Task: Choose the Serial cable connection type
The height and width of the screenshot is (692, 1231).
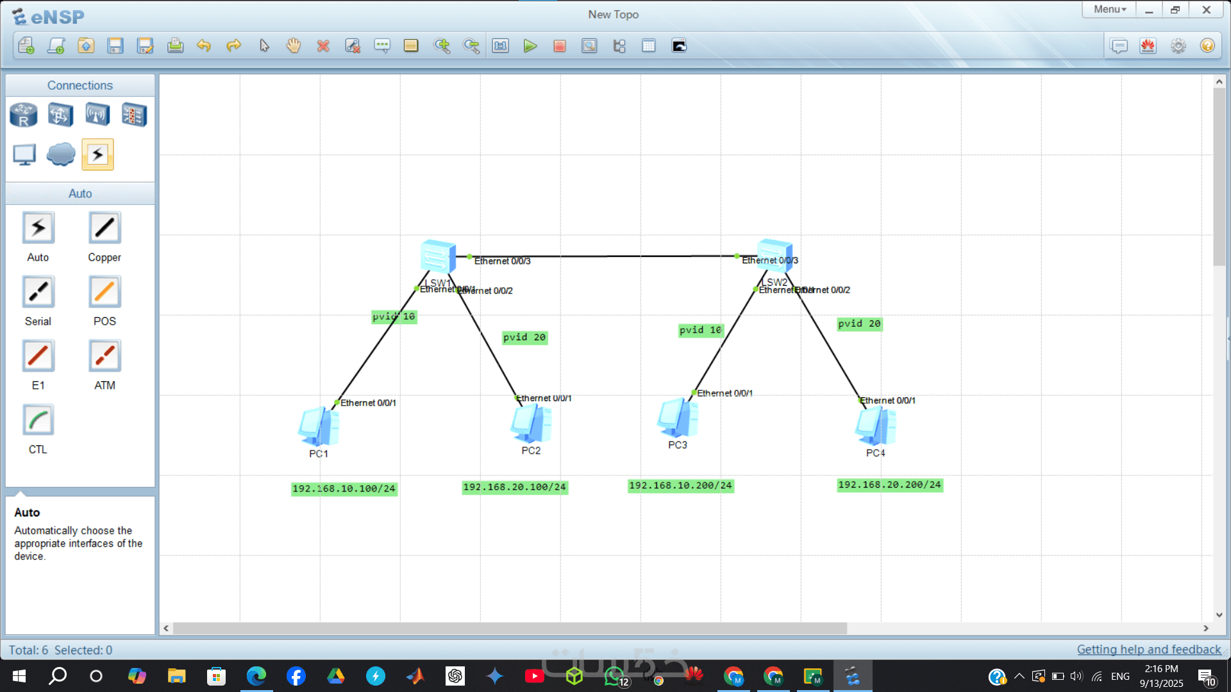Action: click(x=38, y=292)
